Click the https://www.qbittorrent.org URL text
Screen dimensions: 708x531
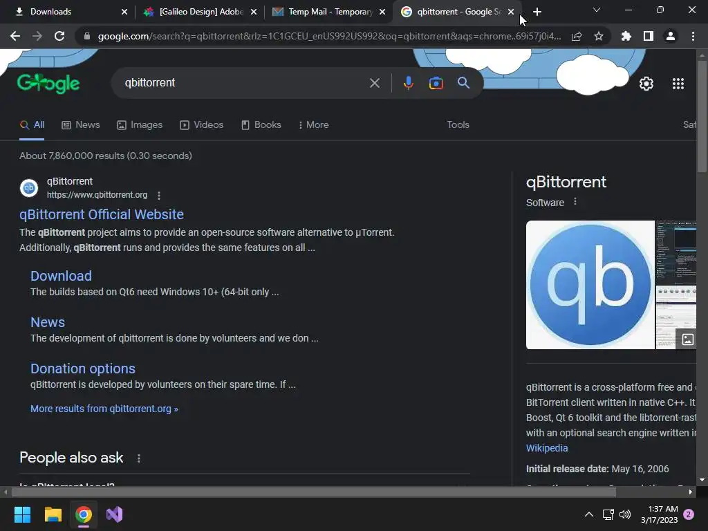point(97,194)
